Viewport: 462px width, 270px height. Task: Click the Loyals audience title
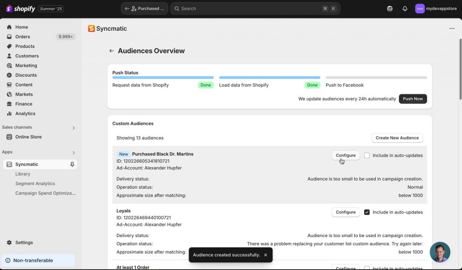point(124,211)
